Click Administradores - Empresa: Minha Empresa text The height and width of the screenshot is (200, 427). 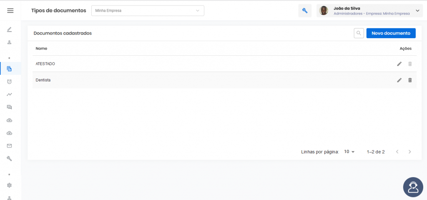click(372, 13)
